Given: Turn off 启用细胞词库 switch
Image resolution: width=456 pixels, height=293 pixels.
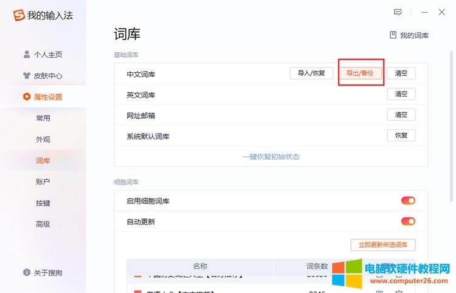Looking at the screenshot, I should pyautogui.click(x=408, y=201).
